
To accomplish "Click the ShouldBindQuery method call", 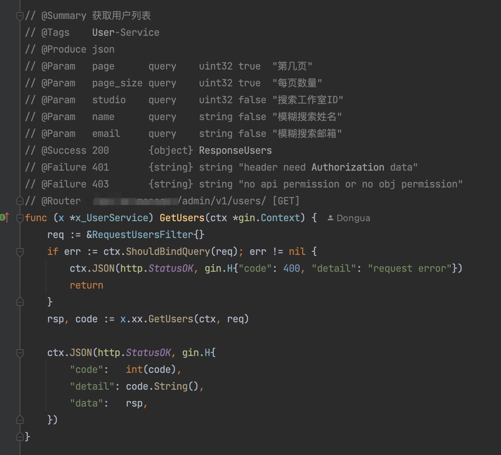I will click(168, 251).
